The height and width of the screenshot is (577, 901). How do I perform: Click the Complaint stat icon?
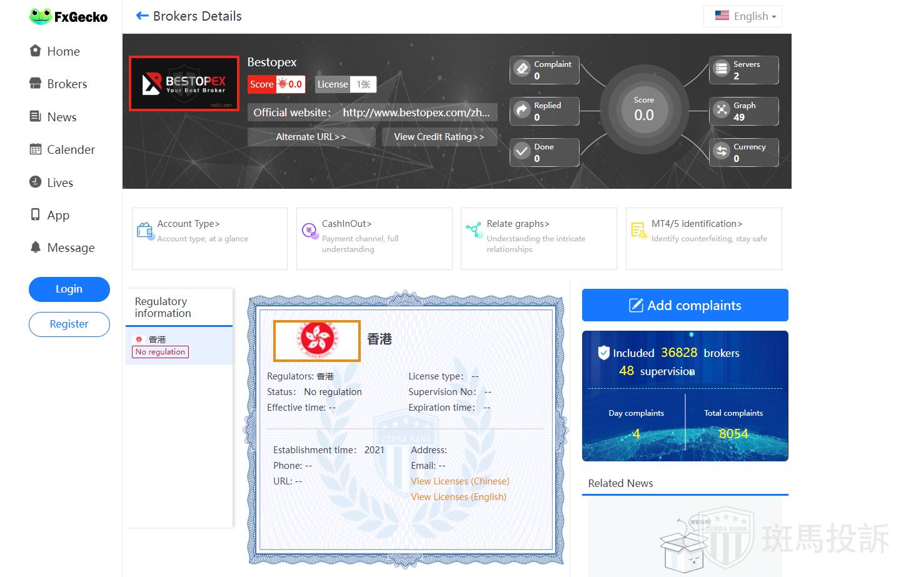pyautogui.click(x=522, y=69)
